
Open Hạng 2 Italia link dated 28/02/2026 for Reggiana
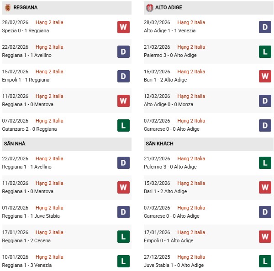coord(49,22)
